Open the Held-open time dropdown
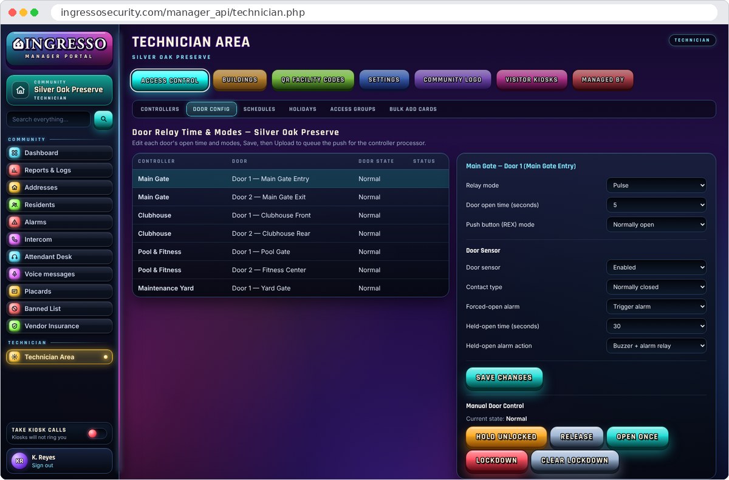 [656, 326]
